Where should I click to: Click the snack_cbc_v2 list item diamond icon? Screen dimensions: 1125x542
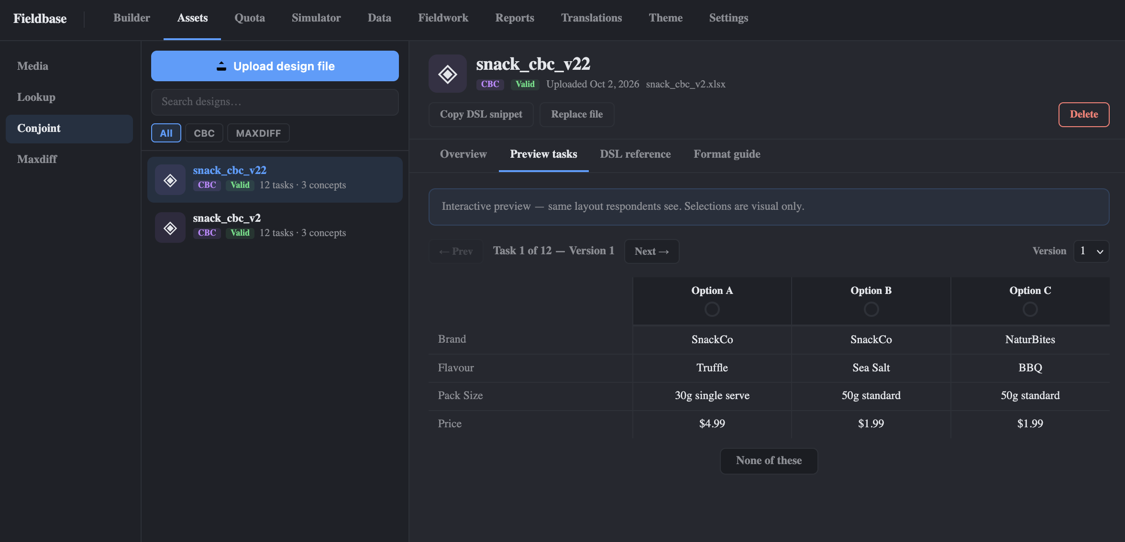tap(170, 228)
